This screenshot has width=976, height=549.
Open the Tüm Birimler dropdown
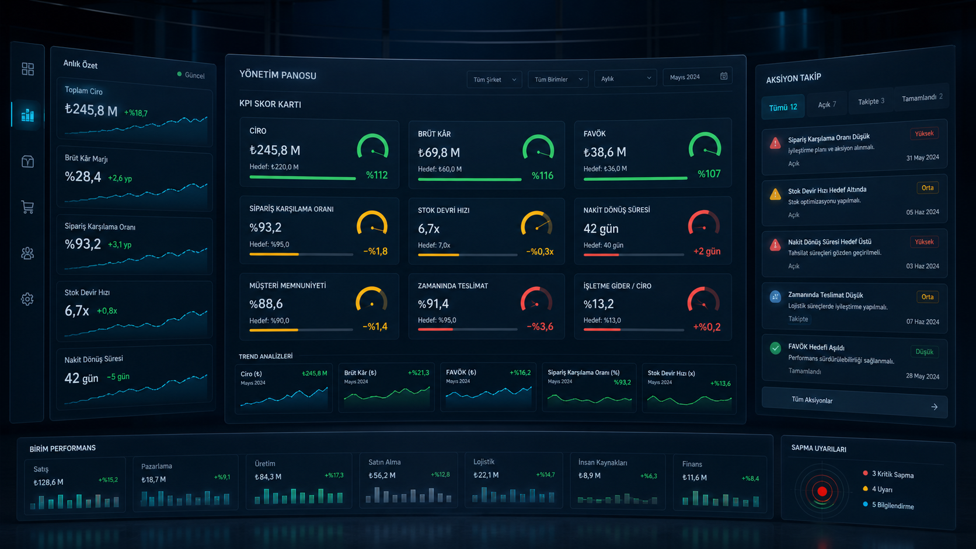click(x=558, y=79)
